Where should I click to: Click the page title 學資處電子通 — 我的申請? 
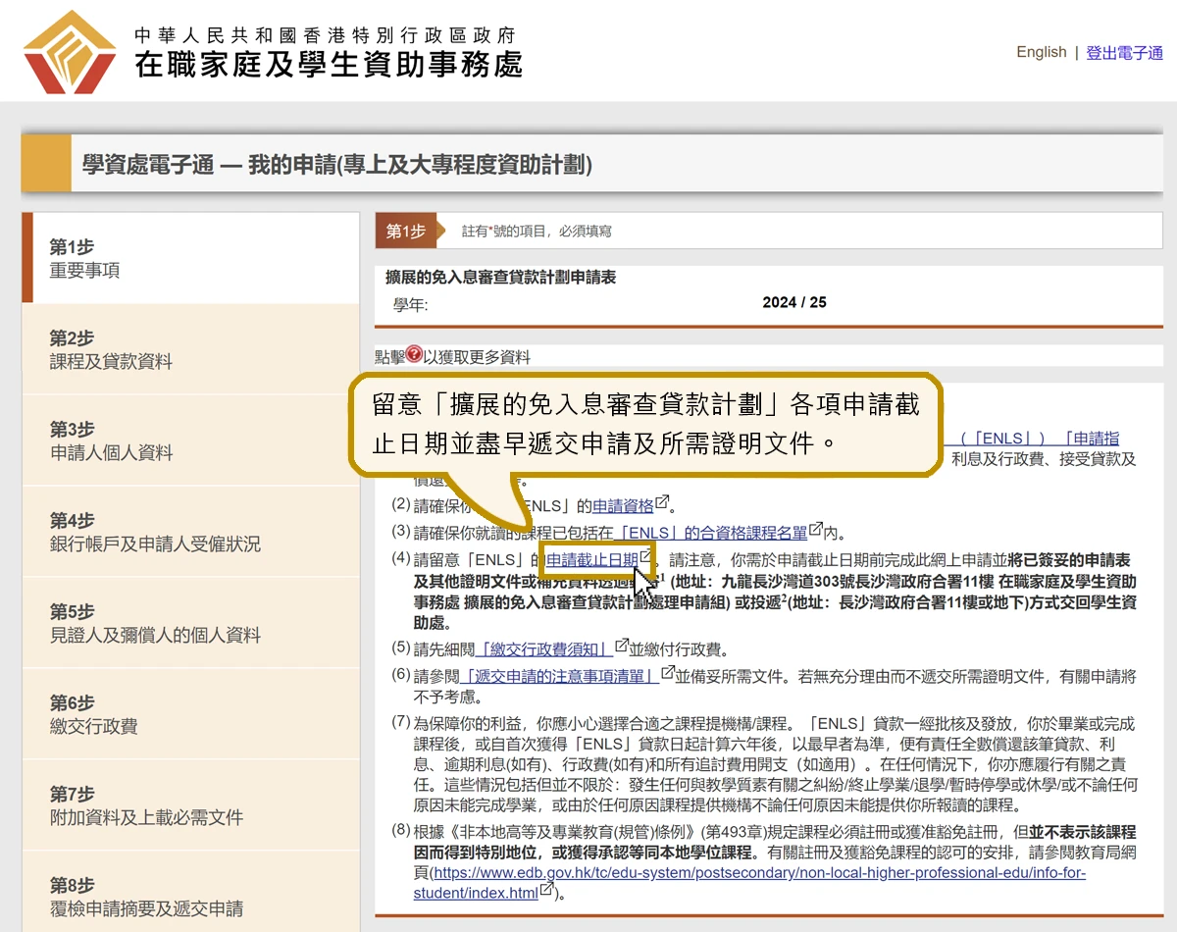(x=337, y=165)
